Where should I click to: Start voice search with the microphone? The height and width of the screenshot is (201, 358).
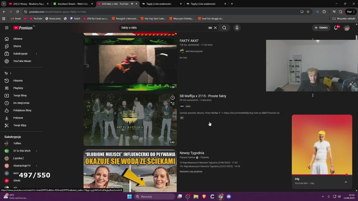[x=237, y=28]
